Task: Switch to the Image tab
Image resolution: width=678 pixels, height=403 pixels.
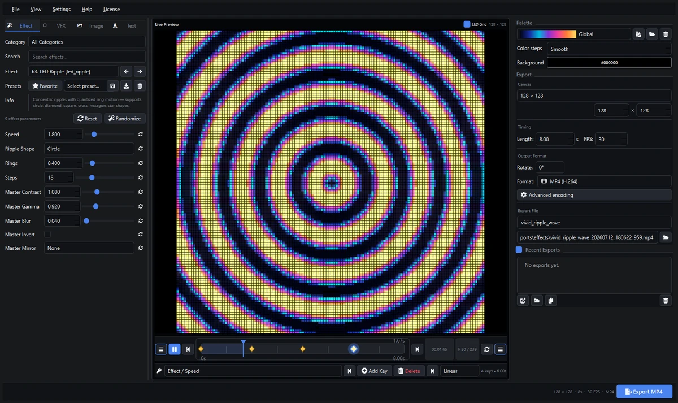Action: (x=90, y=25)
